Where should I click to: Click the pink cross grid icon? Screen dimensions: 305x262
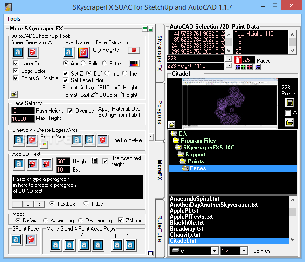coord(249,67)
